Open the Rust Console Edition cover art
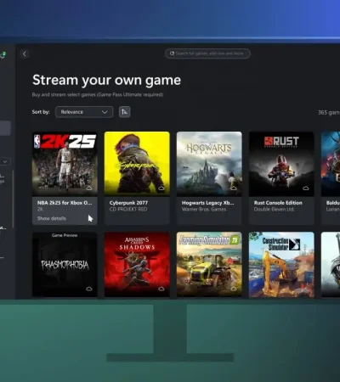Viewport: 340px width, 382px height. [x=281, y=164]
